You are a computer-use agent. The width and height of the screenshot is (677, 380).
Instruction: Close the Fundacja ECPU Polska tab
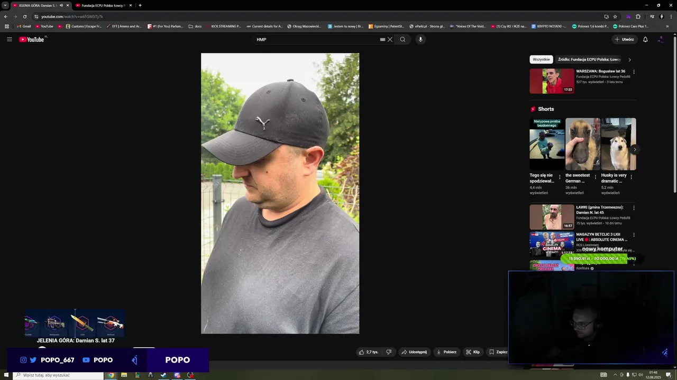point(130,5)
